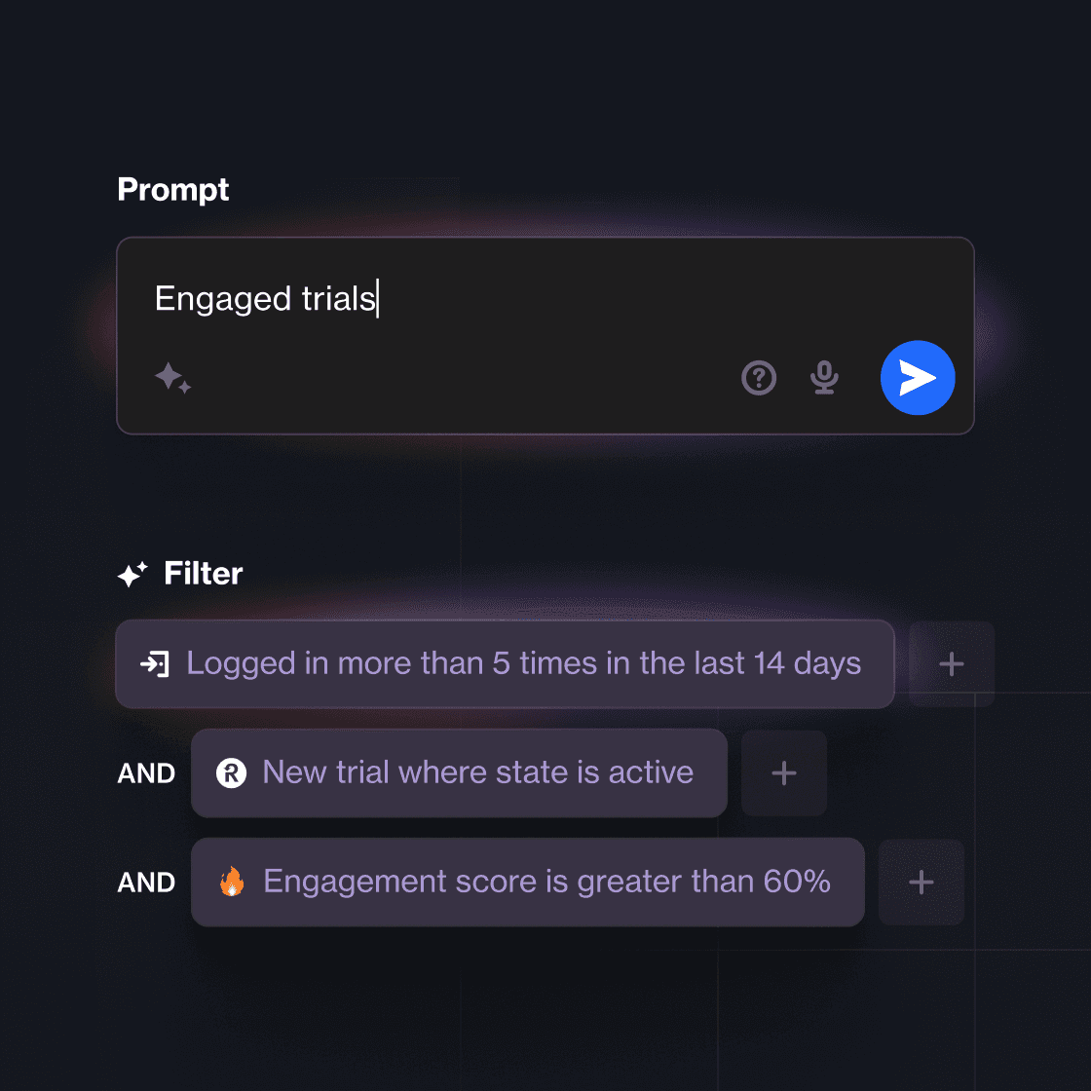Click the R logo icon on the New trial filter
Image resolution: width=1091 pixels, height=1091 pixels.
point(231,773)
